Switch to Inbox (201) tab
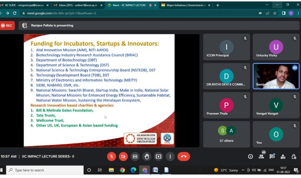This screenshot has height=178, width=301. click(x=78, y=5)
